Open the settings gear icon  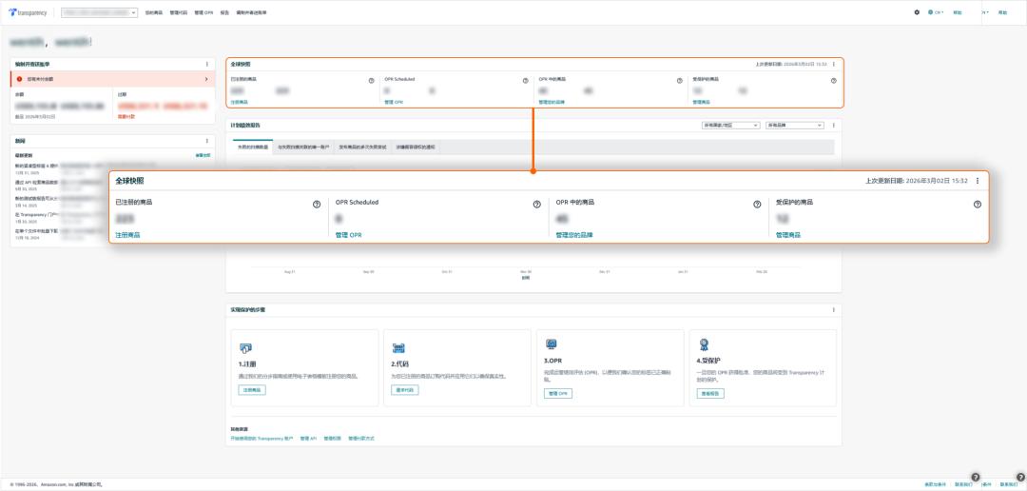(x=917, y=12)
